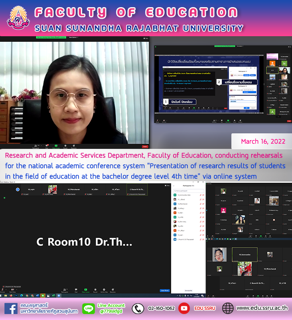Screen dimensions: 292x320
Task: Select the 10_Somruedee video tile
Action: (245, 255)
